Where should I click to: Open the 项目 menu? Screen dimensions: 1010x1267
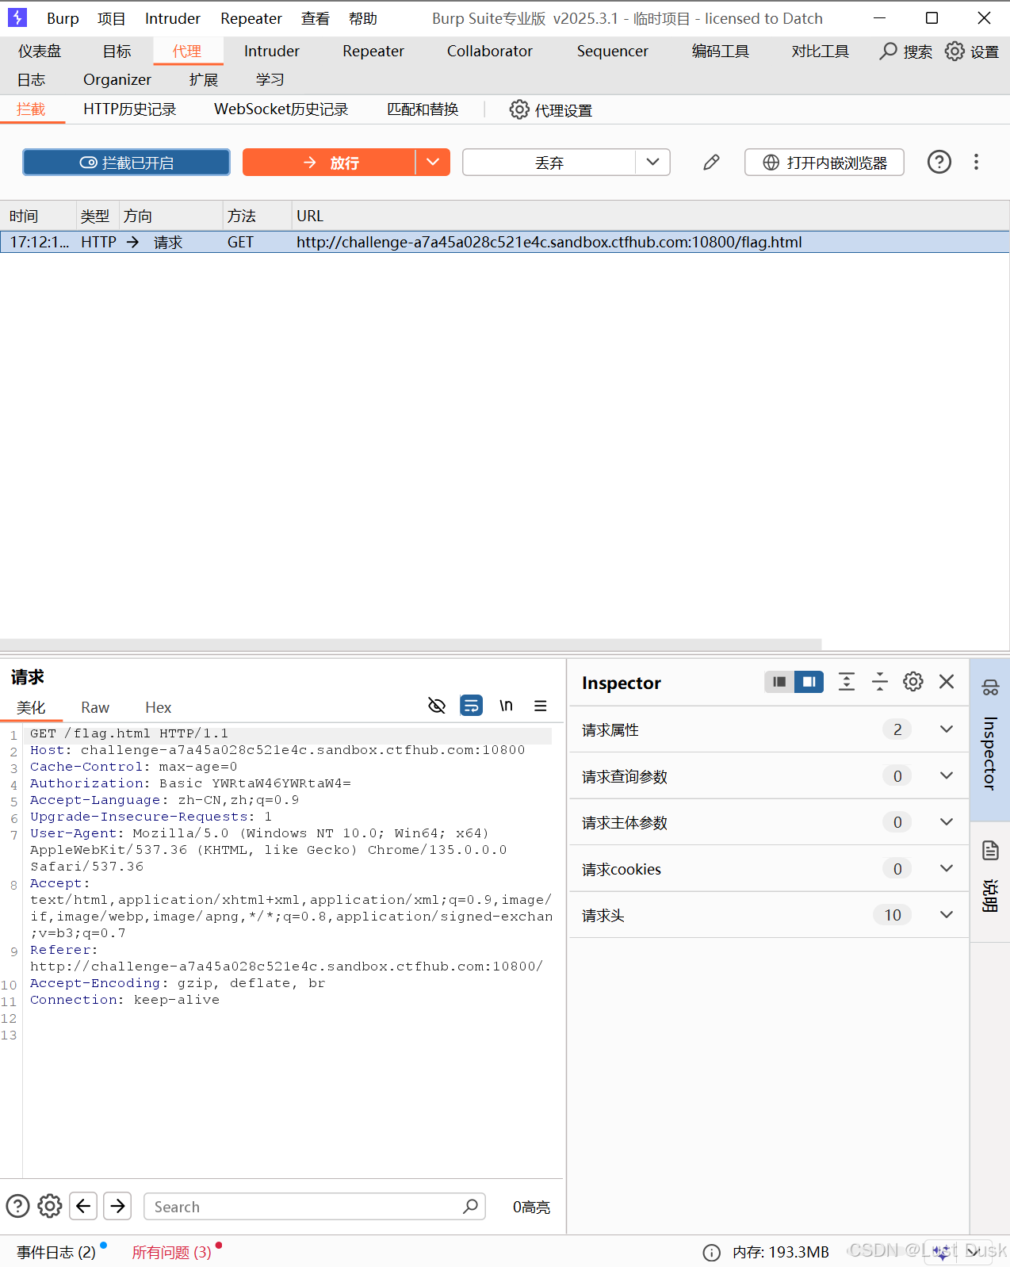pos(112,18)
